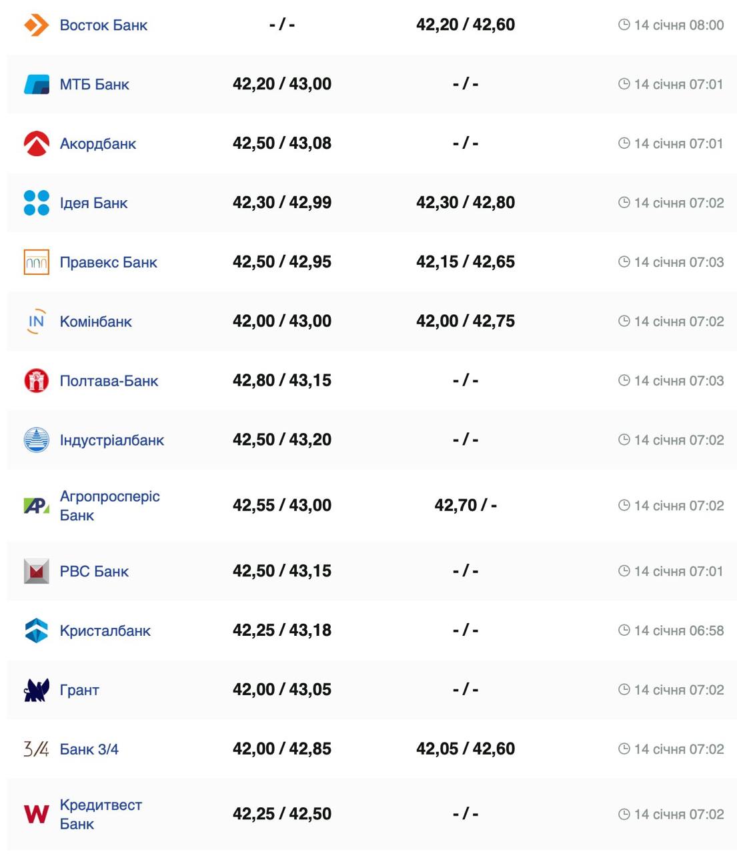This screenshot has width=737, height=854.
Task: Click the Агропросперіс Банк AP logo
Action: [36, 506]
